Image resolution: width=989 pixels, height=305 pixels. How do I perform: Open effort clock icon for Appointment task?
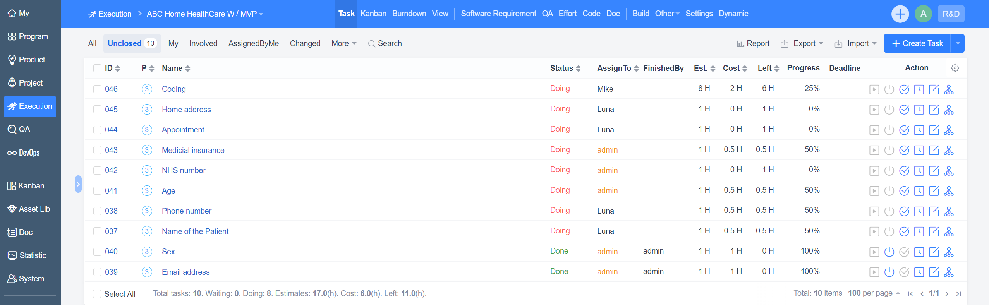(919, 130)
